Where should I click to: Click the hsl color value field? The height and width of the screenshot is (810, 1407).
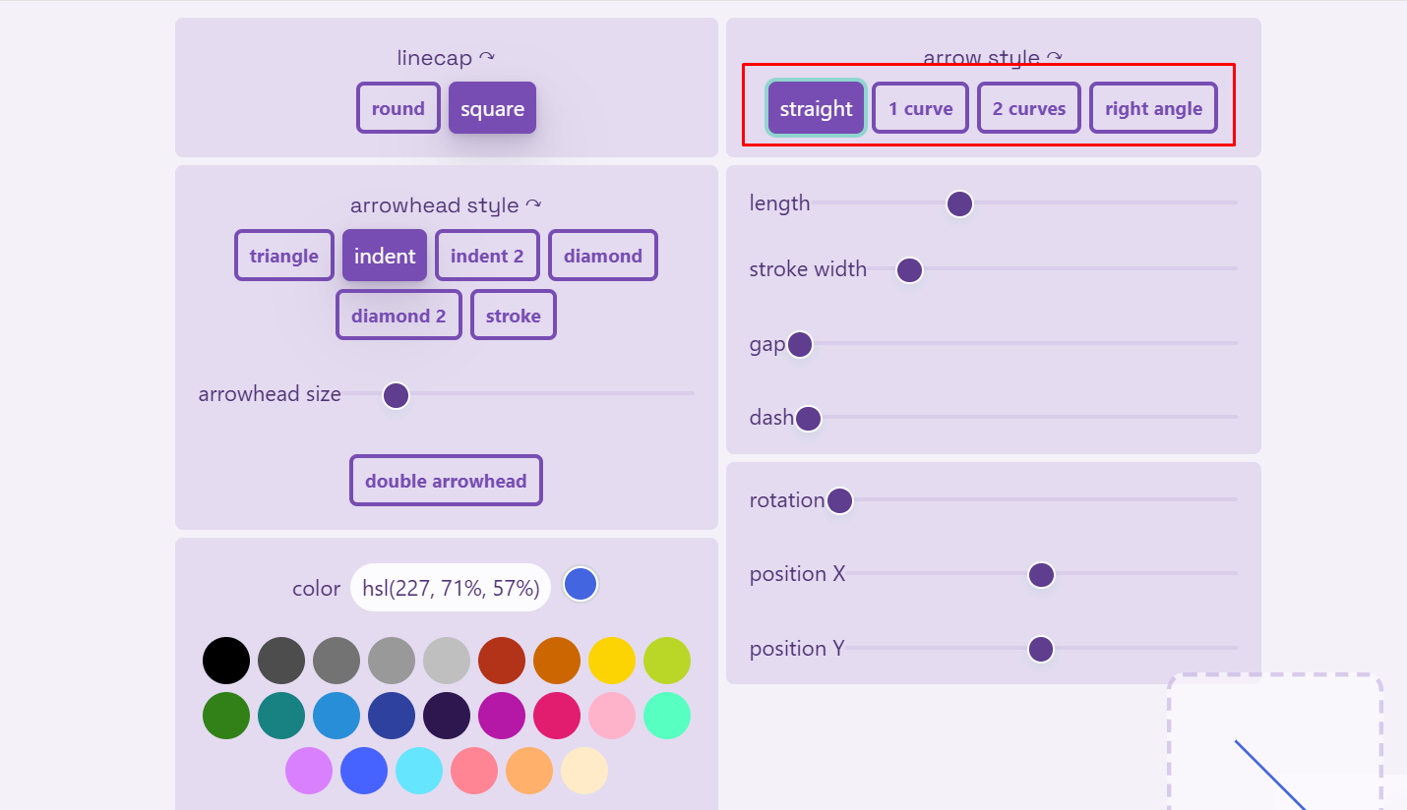coord(451,588)
